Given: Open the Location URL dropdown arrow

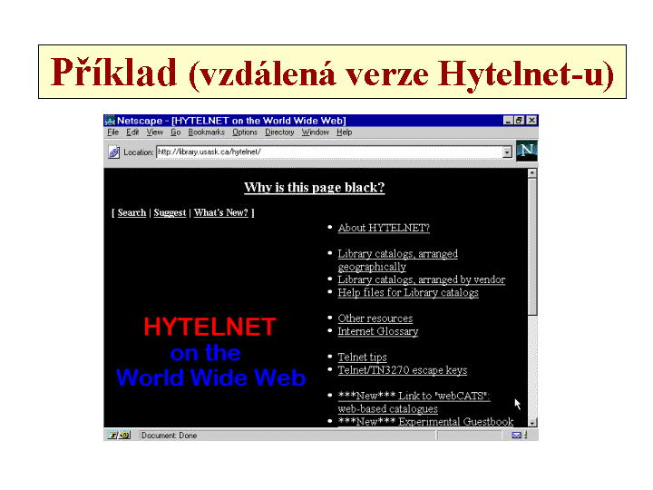Looking at the screenshot, I should tap(507, 152).
